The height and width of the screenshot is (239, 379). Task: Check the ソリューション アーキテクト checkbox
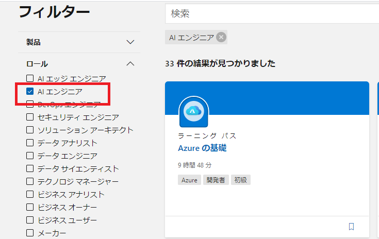[x=30, y=130]
